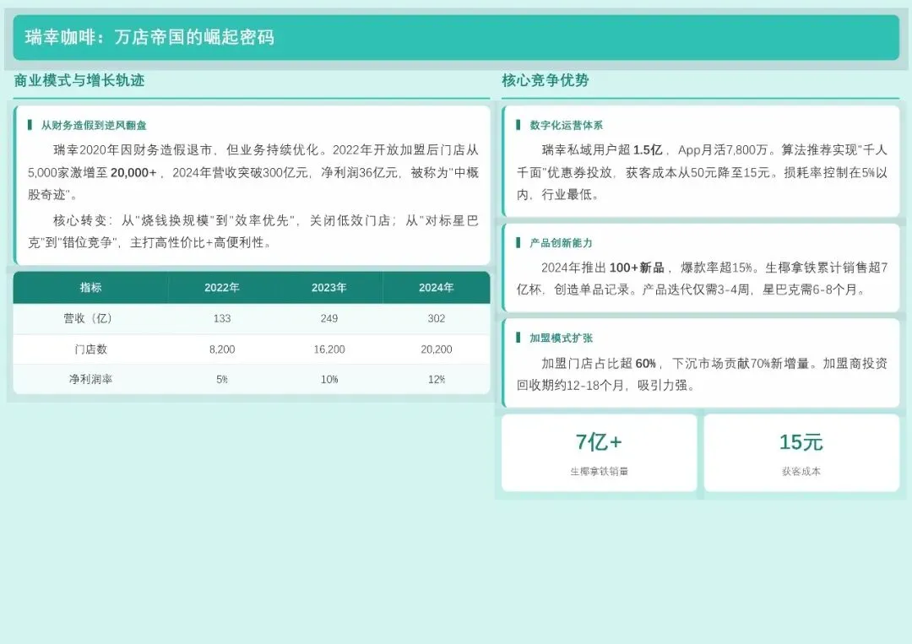Click the '获客成本' caption
912x644 pixels.
(x=801, y=471)
